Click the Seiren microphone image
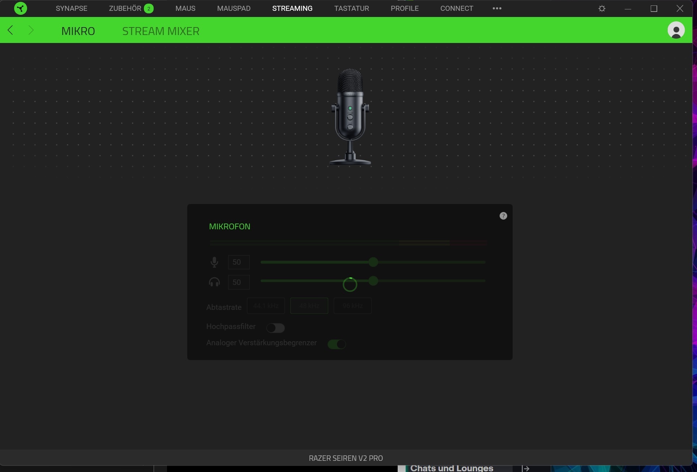This screenshot has width=697, height=472. pyautogui.click(x=350, y=117)
